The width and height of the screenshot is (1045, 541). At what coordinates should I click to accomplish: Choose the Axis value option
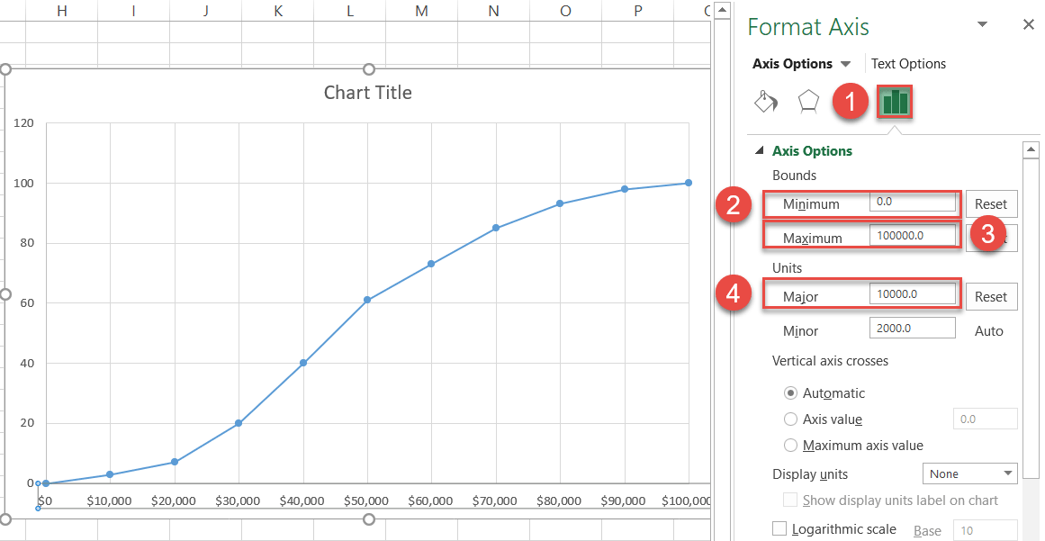[790, 419]
